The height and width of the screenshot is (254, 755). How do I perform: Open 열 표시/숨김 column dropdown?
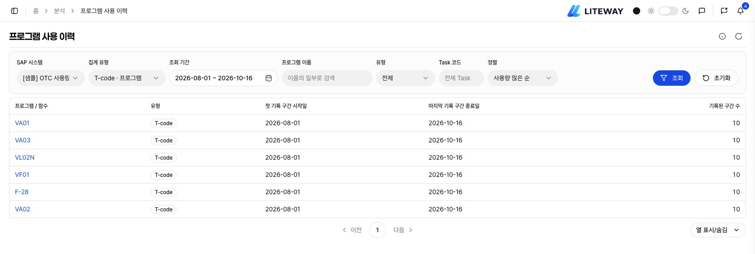pos(718,230)
